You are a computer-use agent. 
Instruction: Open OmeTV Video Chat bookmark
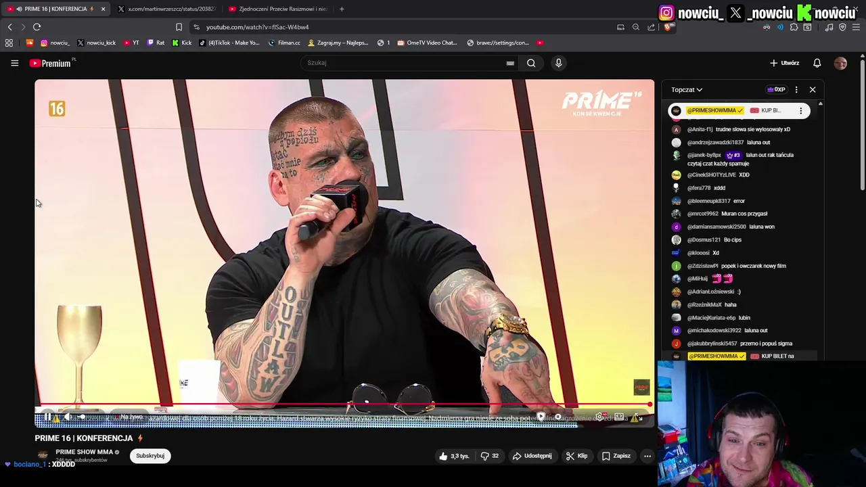[x=427, y=43]
